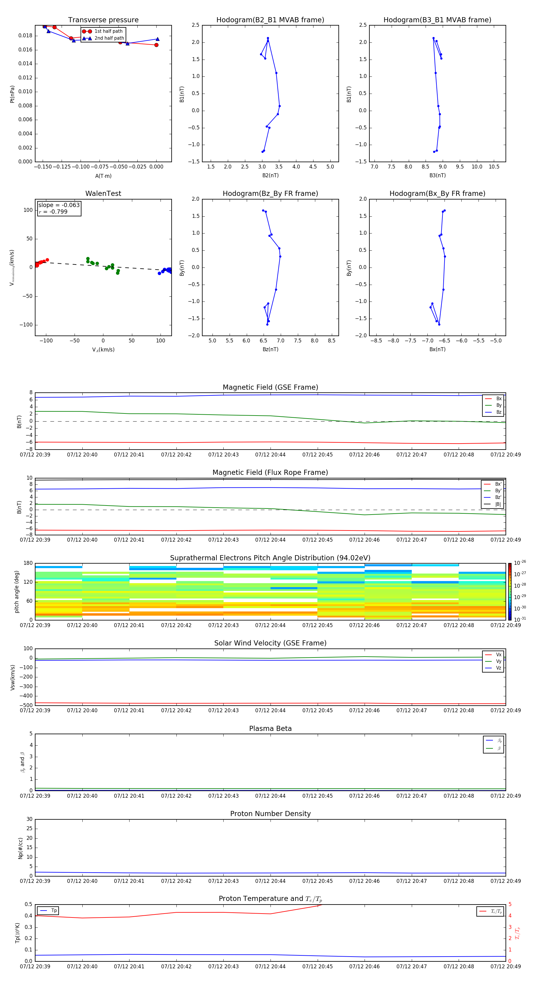
Task: Click the 'Hodogram(B2_B1 MVAB frame)' title
Action: 270,20
